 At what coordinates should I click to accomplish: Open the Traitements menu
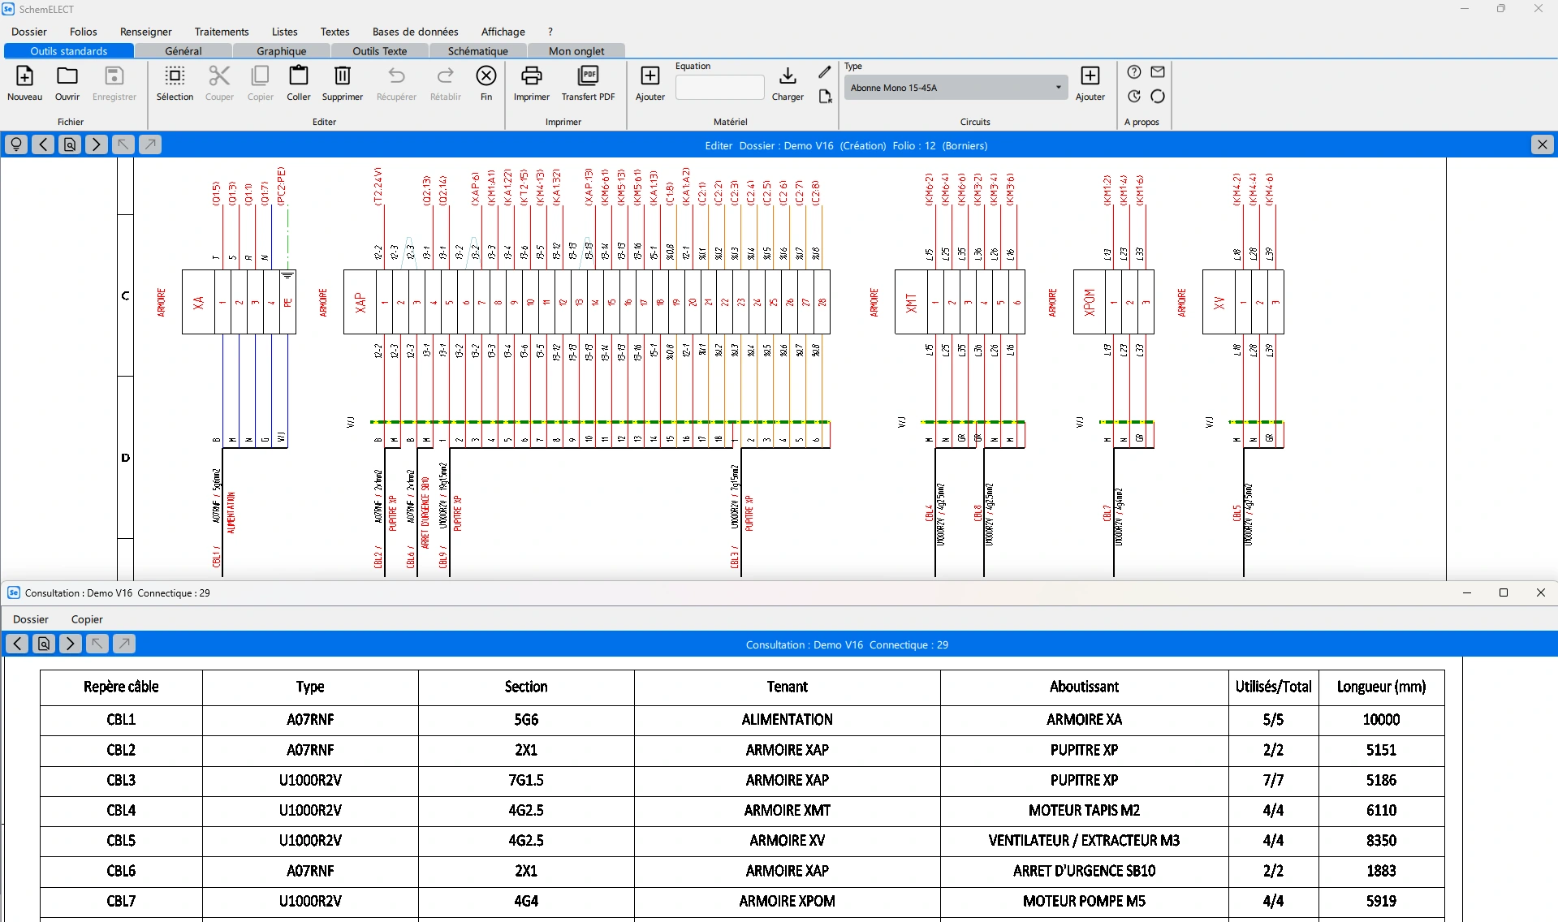pyautogui.click(x=222, y=32)
